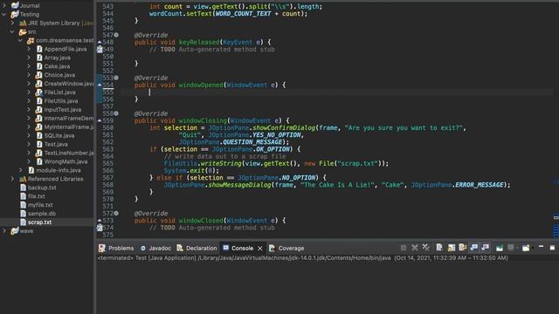Click the Remove Launch icon in Console
Image resolution: width=559 pixels, height=314 pixels.
[x=415, y=248]
